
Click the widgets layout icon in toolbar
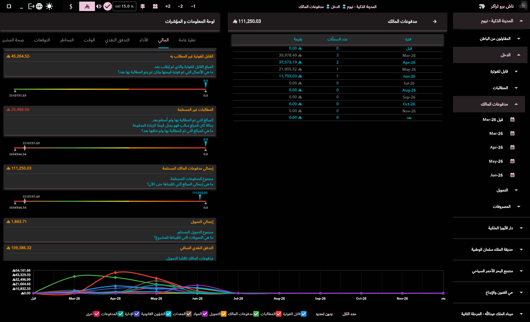(x=155, y=6)
